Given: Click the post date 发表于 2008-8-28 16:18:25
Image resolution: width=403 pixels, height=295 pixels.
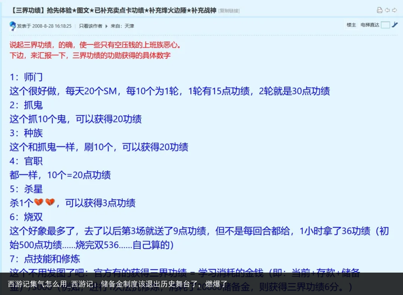Looking at the screenshot, I should pos(44,26).
